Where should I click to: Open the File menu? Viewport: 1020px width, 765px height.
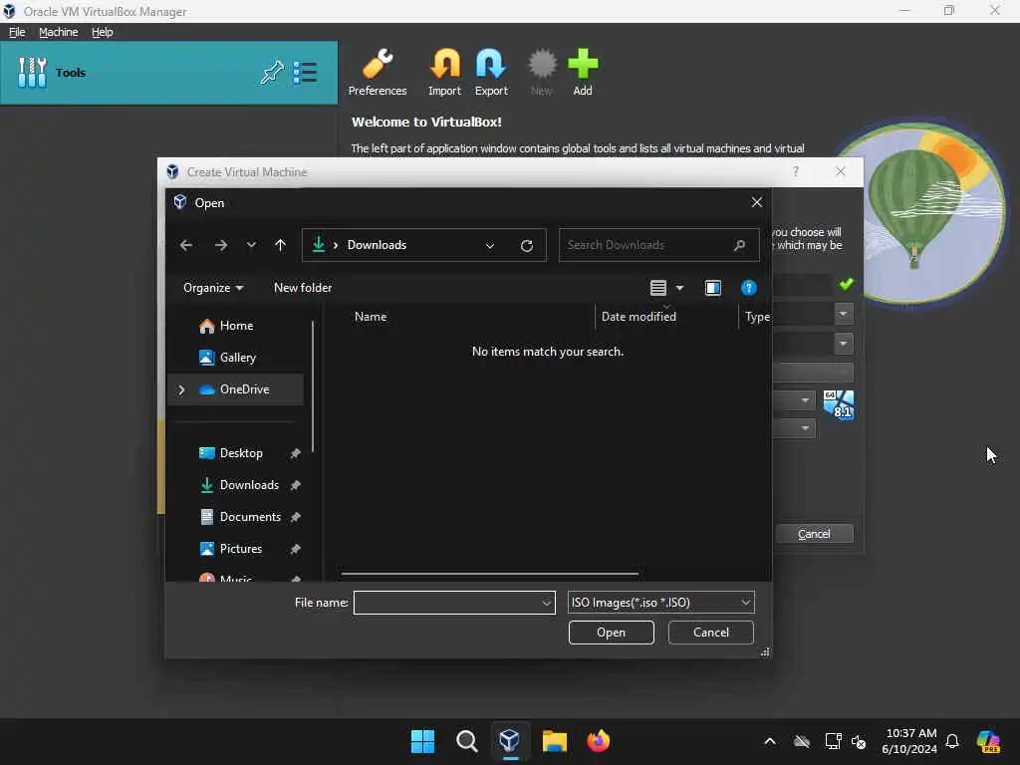tap(17, 32)
